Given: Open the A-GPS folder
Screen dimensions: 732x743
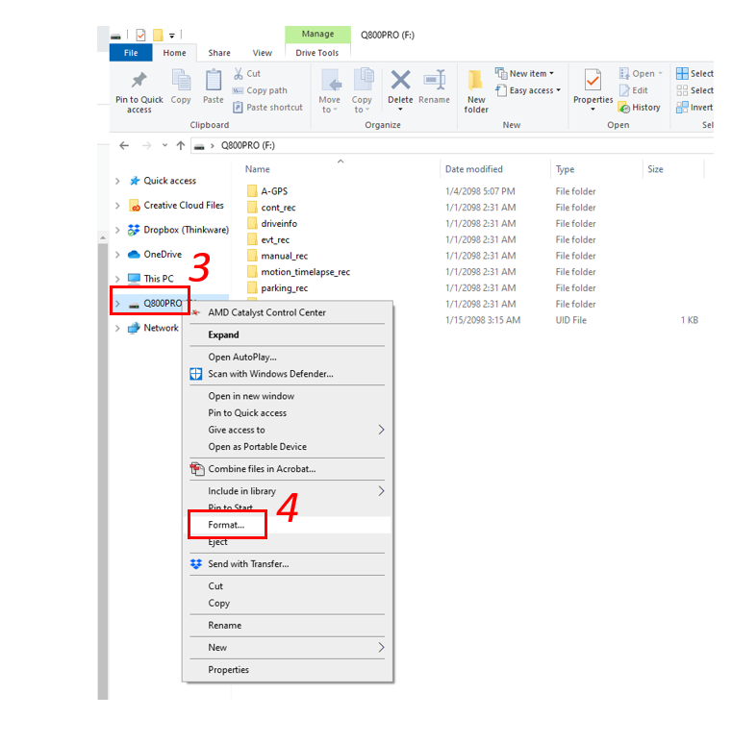Looking at the screenshot, I should pyautogui.click(x=274, y=191).
